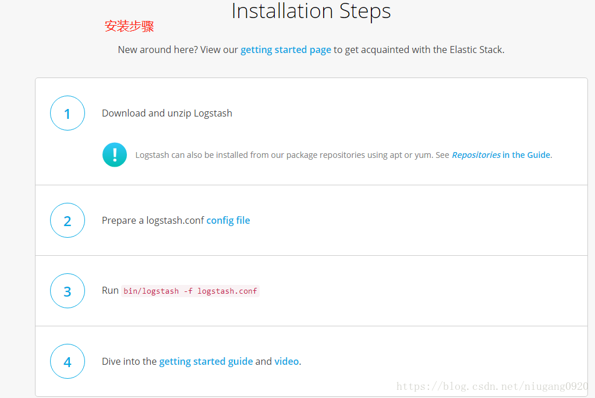Click the Installation Steps heading
The width and height of the screenshot is (595, 398).
(x=311, y=10)
